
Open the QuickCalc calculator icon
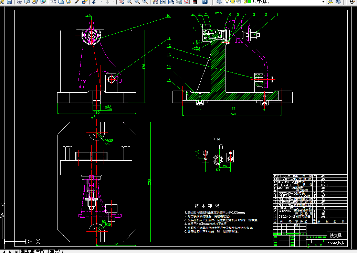tap(195, 2)
